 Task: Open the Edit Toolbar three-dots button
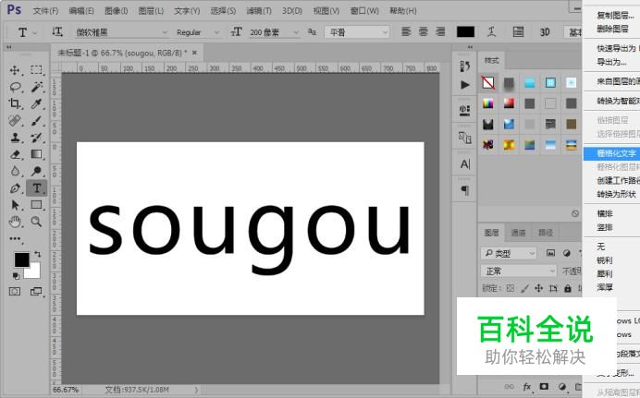click(x=15, y=239)
